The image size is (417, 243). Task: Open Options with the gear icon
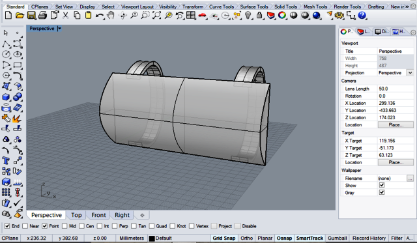pyautogui.click(x=339, y=16)
